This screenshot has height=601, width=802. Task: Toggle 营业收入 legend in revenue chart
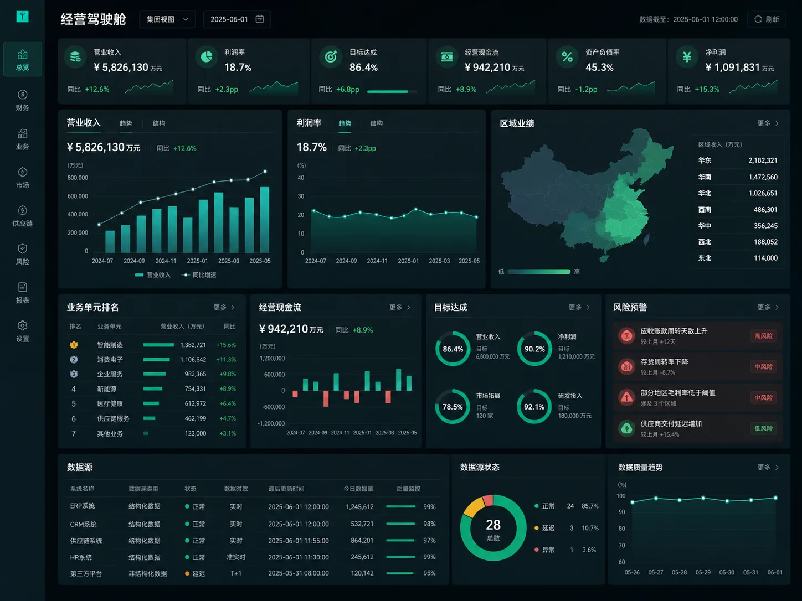[153, 275]
